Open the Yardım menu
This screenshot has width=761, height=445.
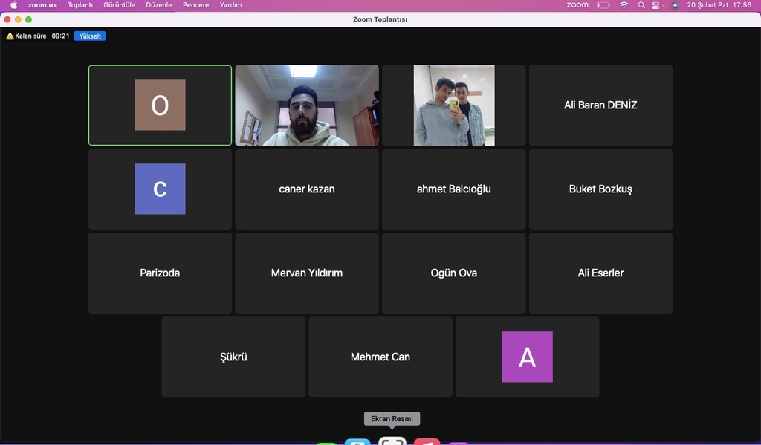click(x=230, y=5)
